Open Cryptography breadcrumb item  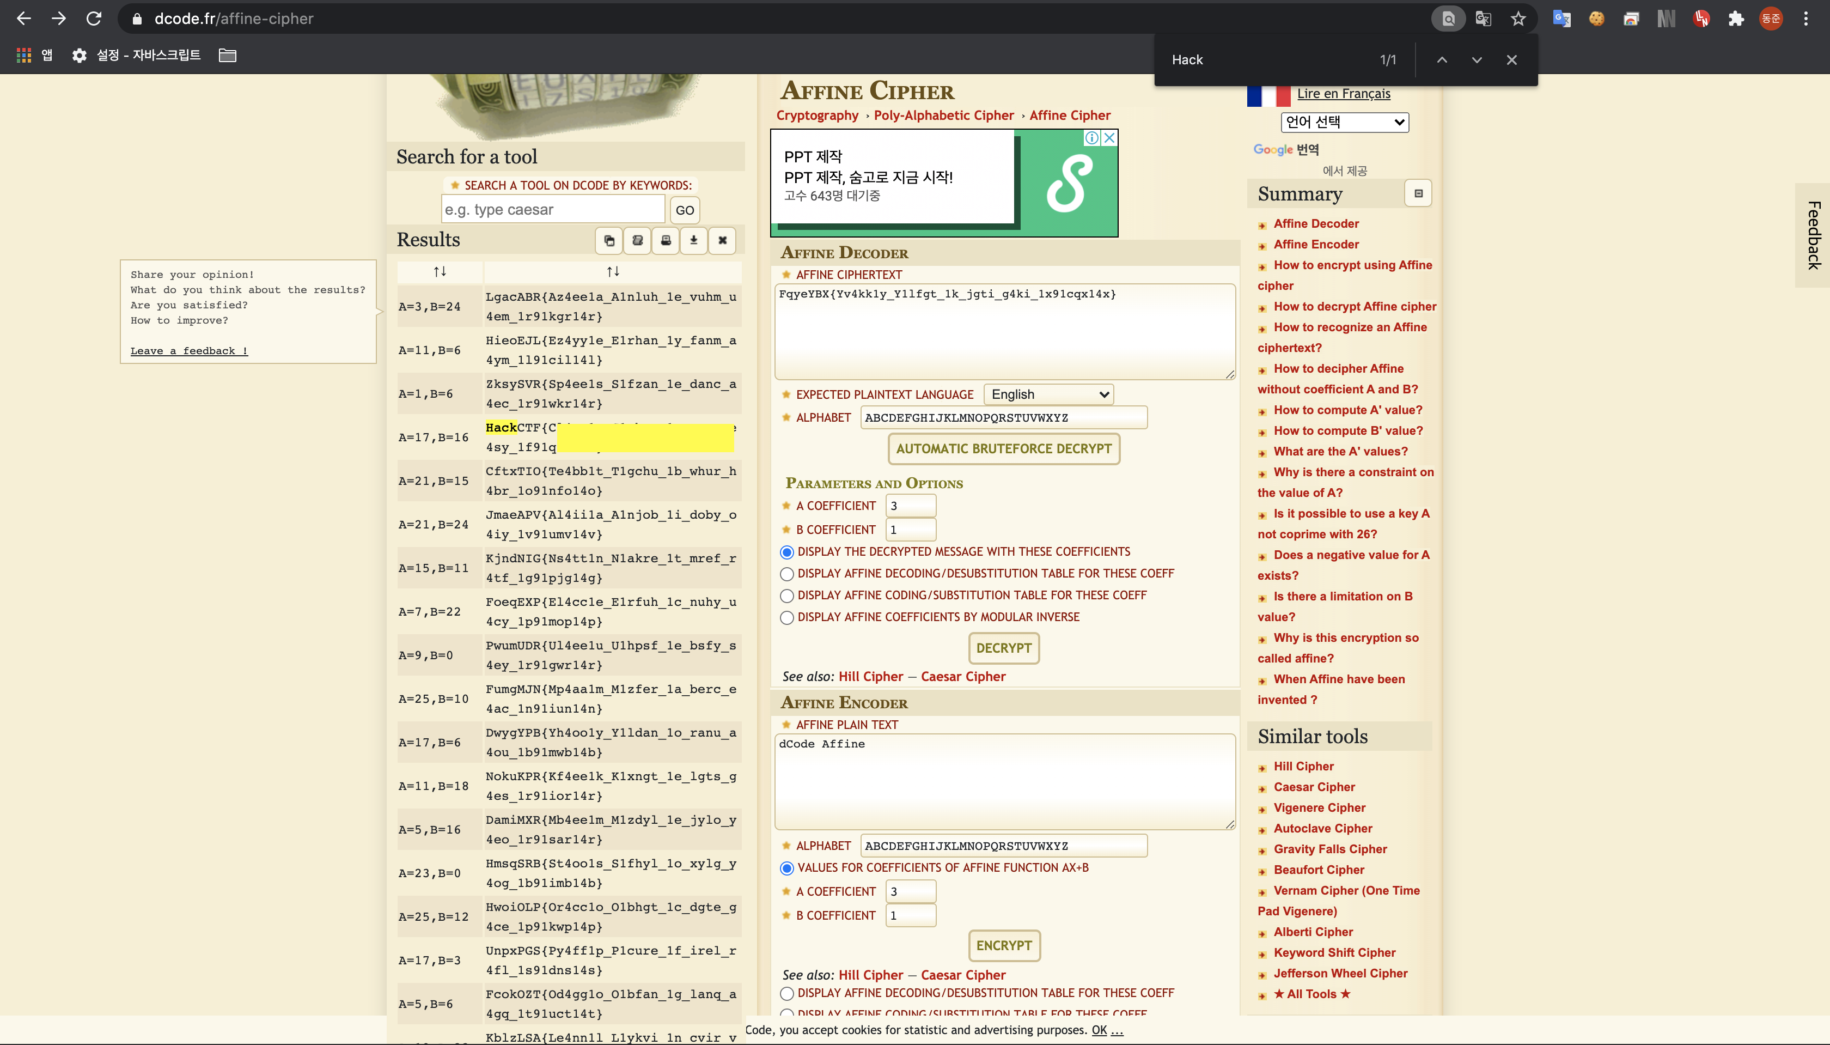(x=817, y=116)
